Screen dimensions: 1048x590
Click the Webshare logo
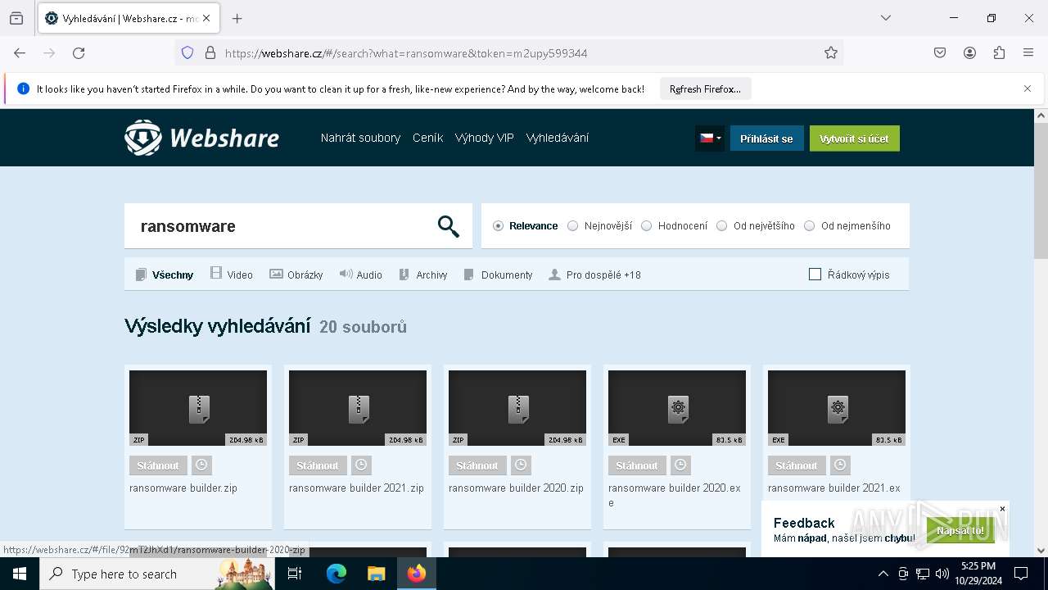201,138
